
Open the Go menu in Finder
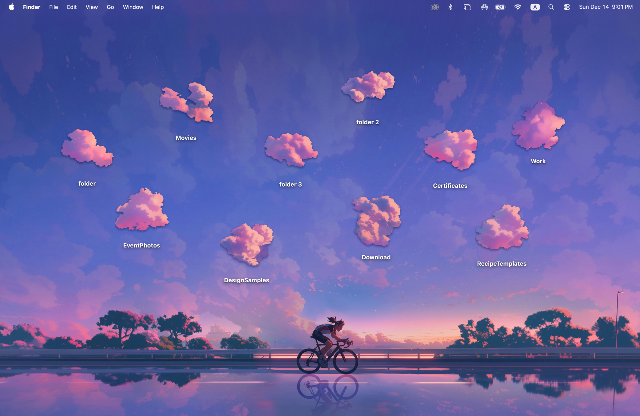click(110, 7)
